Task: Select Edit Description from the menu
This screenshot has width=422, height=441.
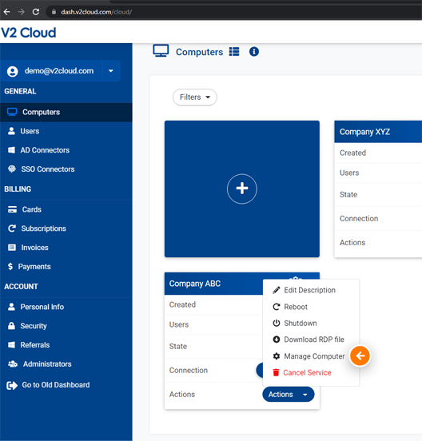Action: (311, 290)
